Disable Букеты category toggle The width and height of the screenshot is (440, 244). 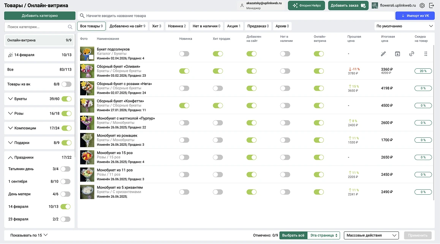click(66, 99)
